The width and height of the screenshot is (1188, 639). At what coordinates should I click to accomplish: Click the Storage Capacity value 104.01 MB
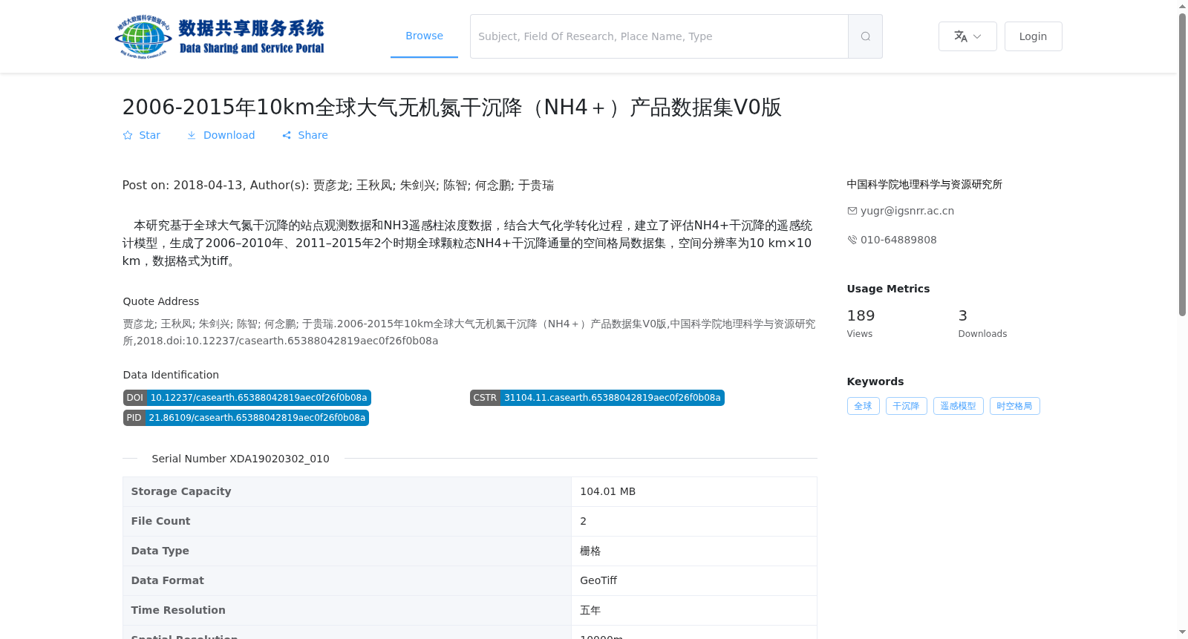point(607,491)
